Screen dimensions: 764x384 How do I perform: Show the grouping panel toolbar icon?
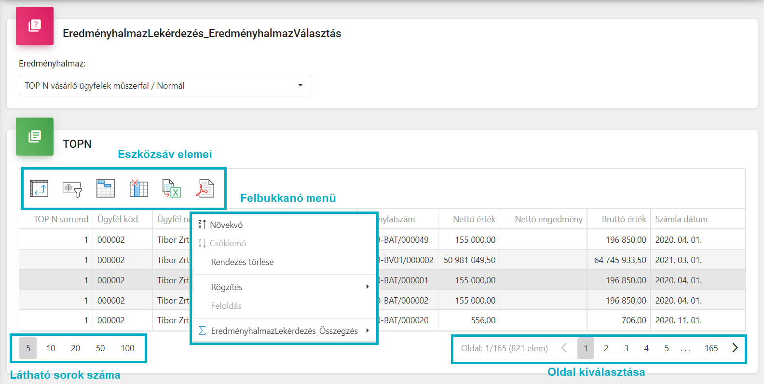pyautogui.click(x=106, y=188)
